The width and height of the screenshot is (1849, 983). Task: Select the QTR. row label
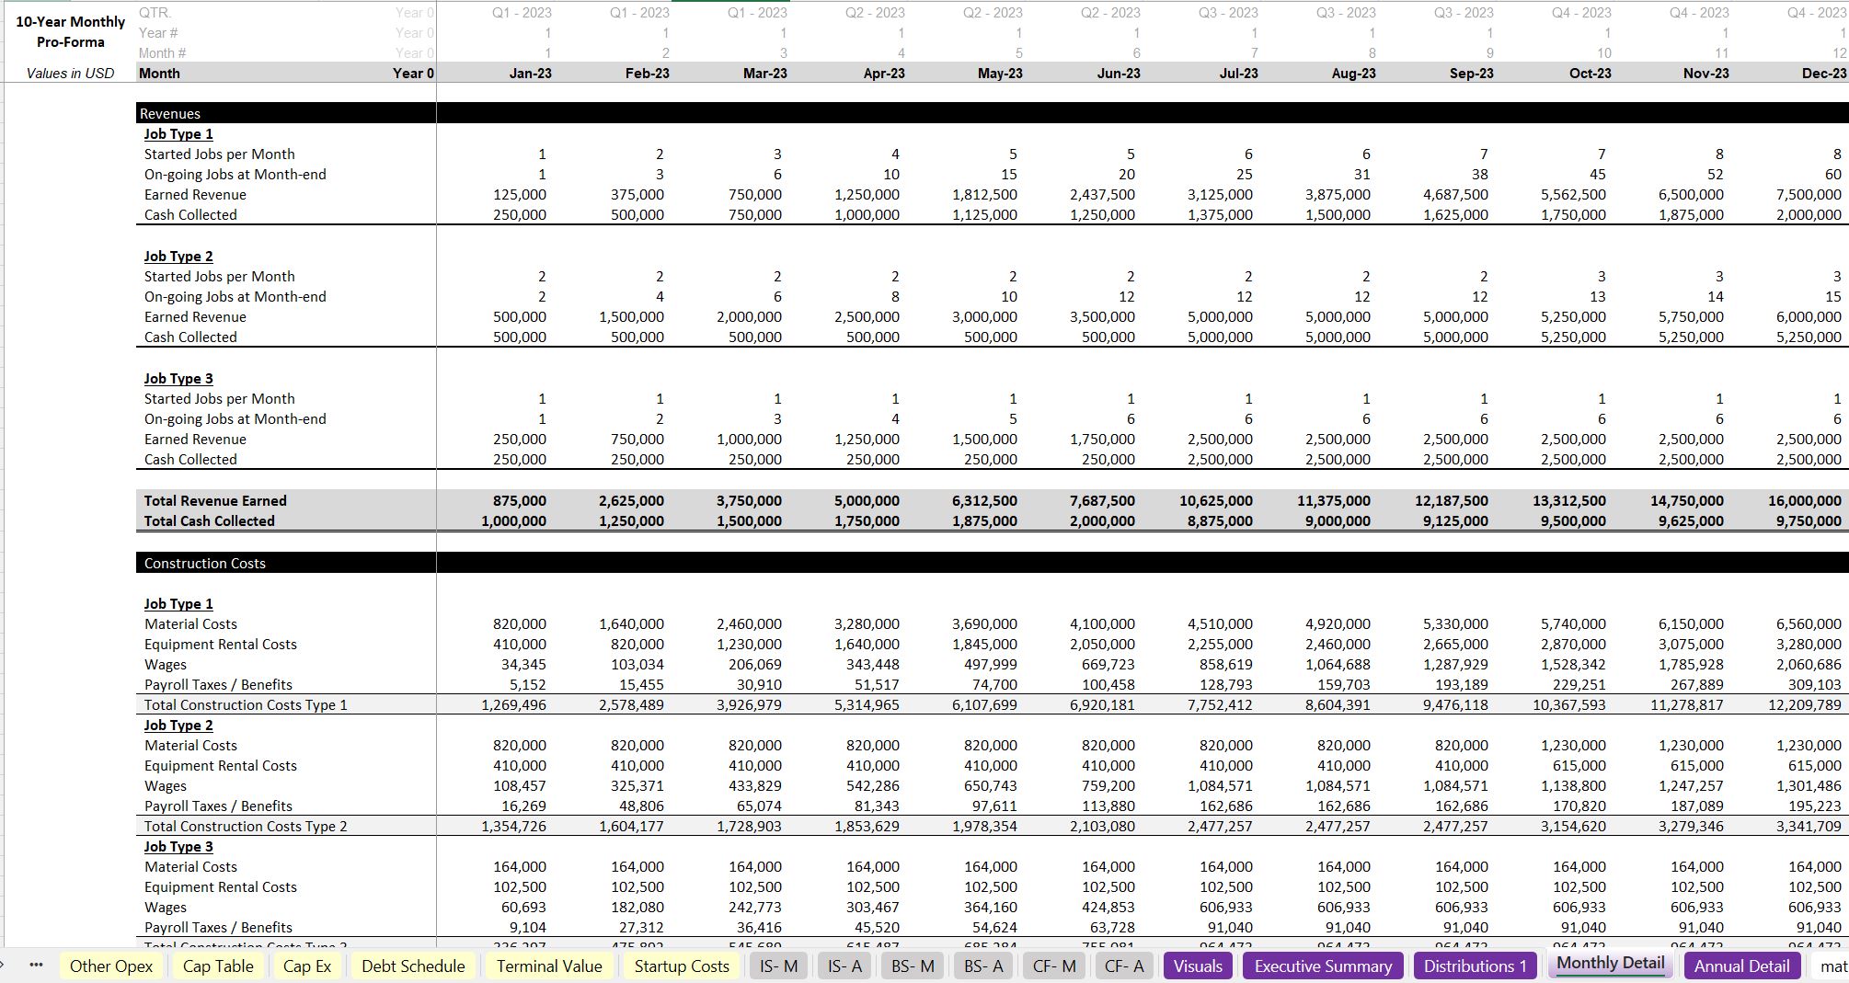tap(155, 12)
